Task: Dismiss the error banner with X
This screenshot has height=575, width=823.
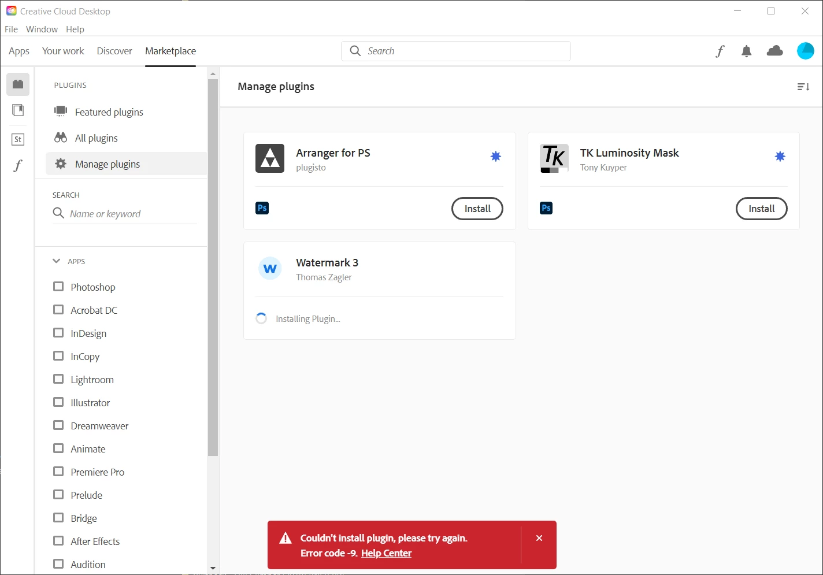Action: [x=539, y=538]
